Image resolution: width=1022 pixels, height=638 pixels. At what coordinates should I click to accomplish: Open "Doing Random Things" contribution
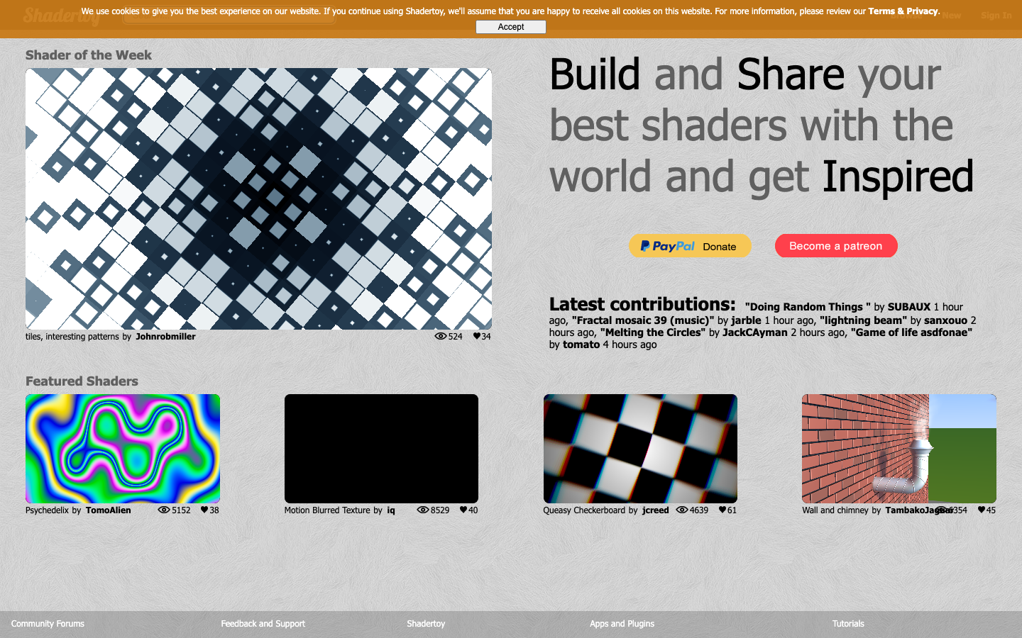tap(808, 307)
